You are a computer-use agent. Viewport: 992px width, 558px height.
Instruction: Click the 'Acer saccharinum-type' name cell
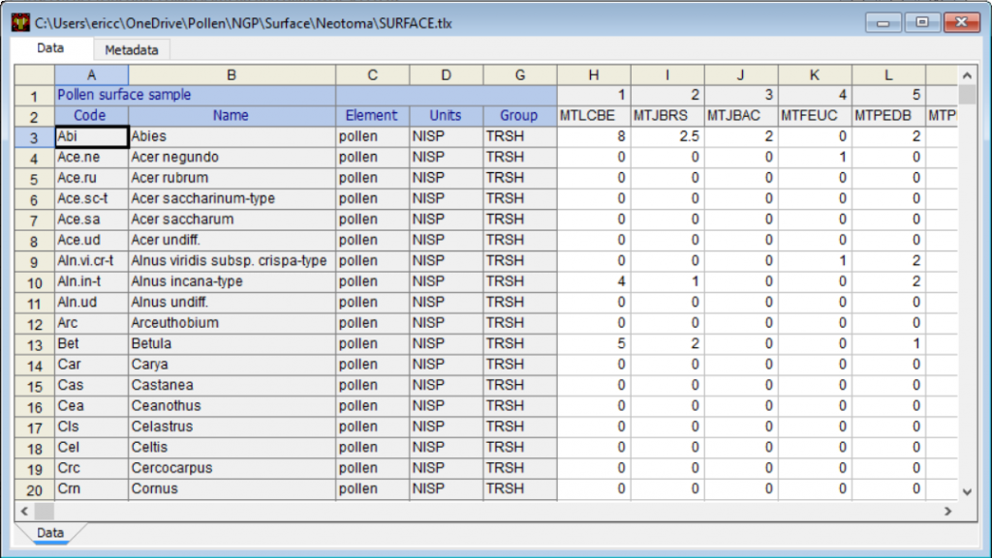[x=232, y=199]
